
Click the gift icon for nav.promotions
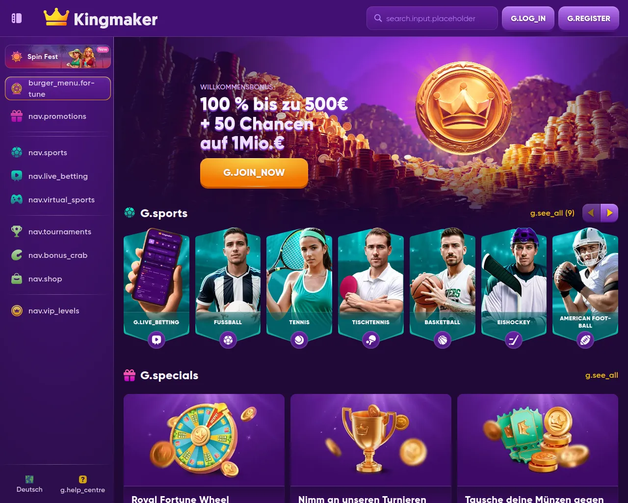point(17,116)
